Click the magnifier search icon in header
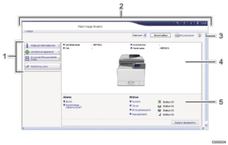228x145 pixels. 177,23
